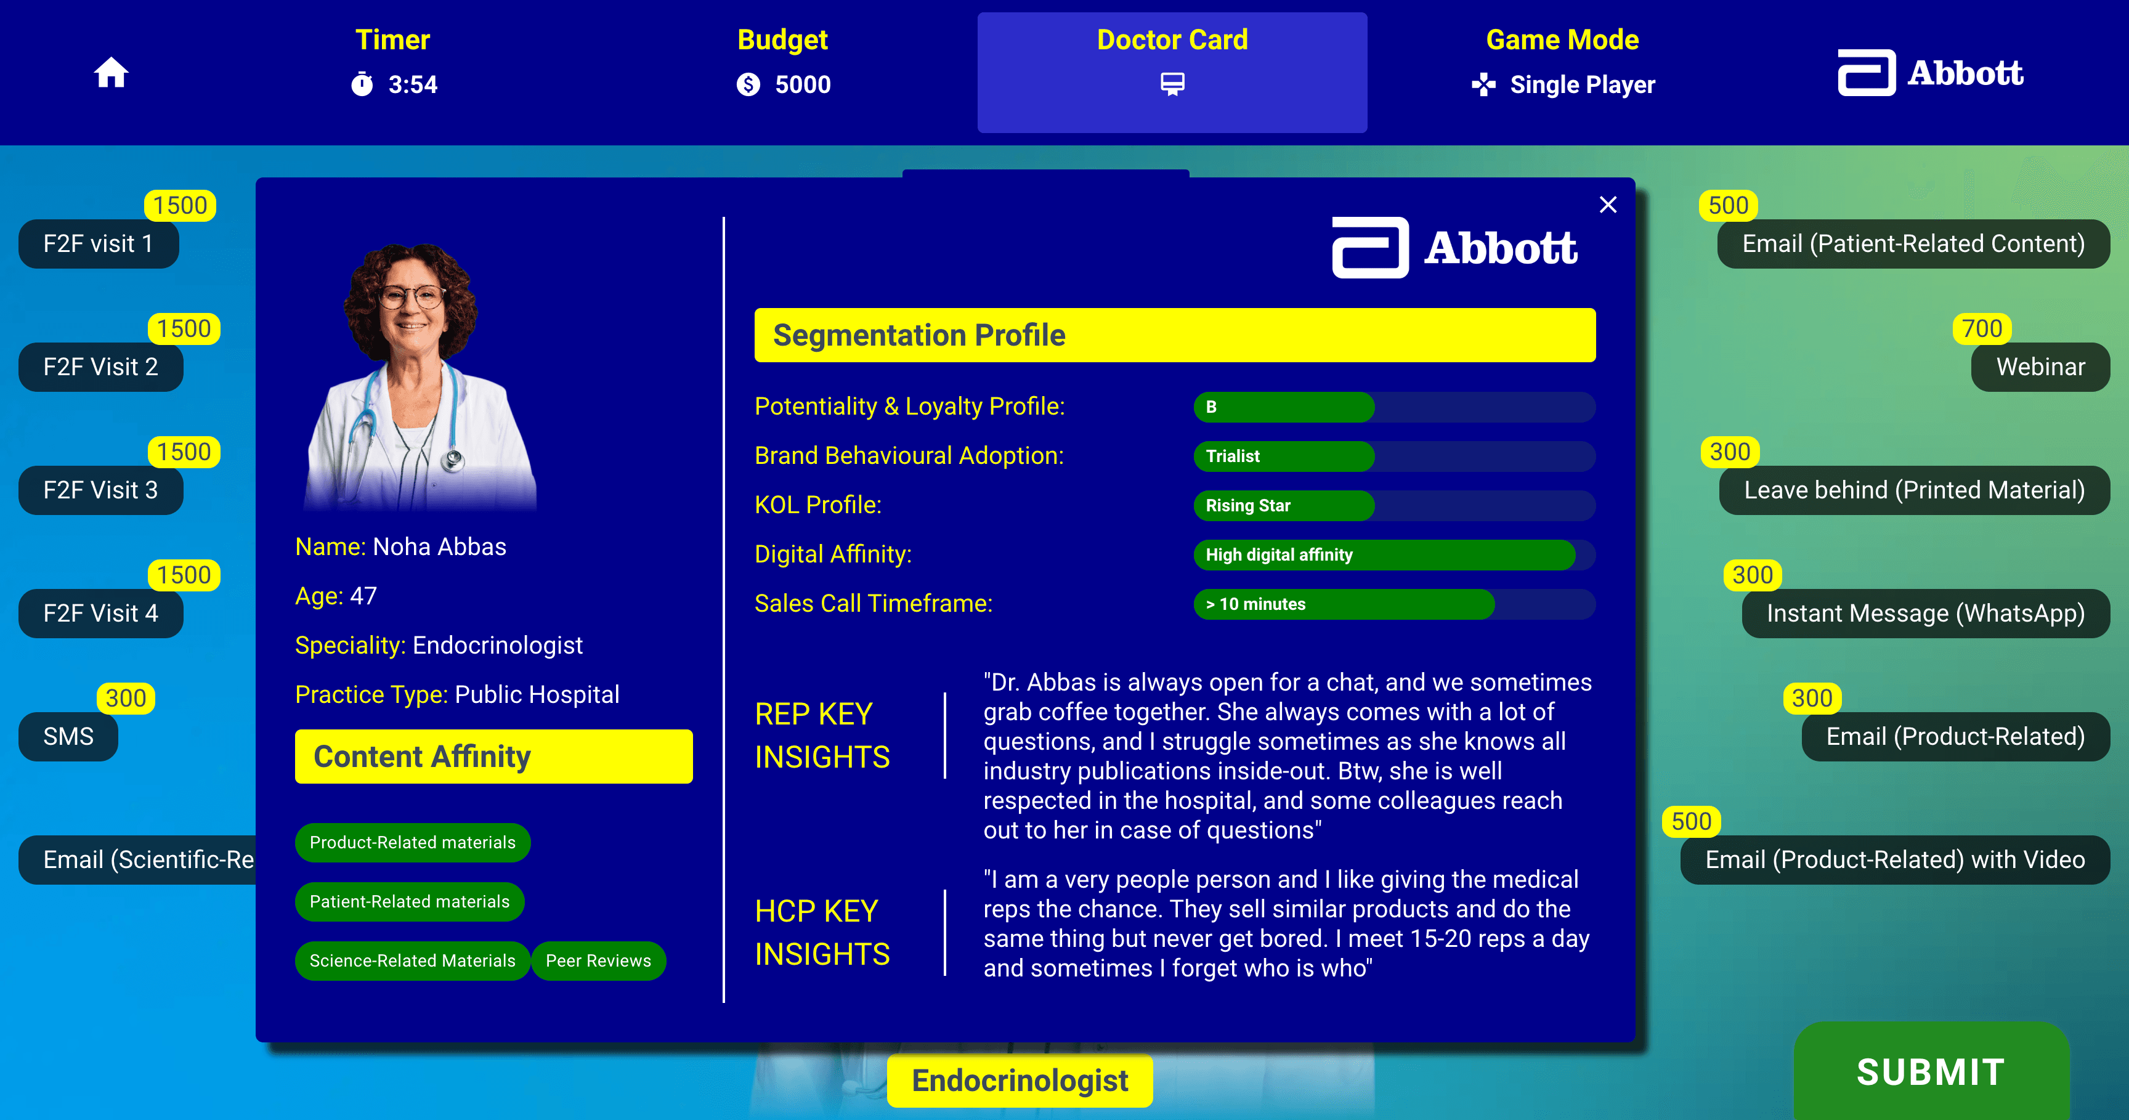
Task: Click the High digital affinity bar
Action: point(1384,554)
